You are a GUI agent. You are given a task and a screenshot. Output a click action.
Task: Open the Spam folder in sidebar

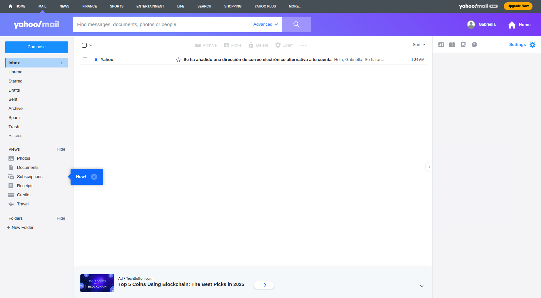(x=14, y=118)
